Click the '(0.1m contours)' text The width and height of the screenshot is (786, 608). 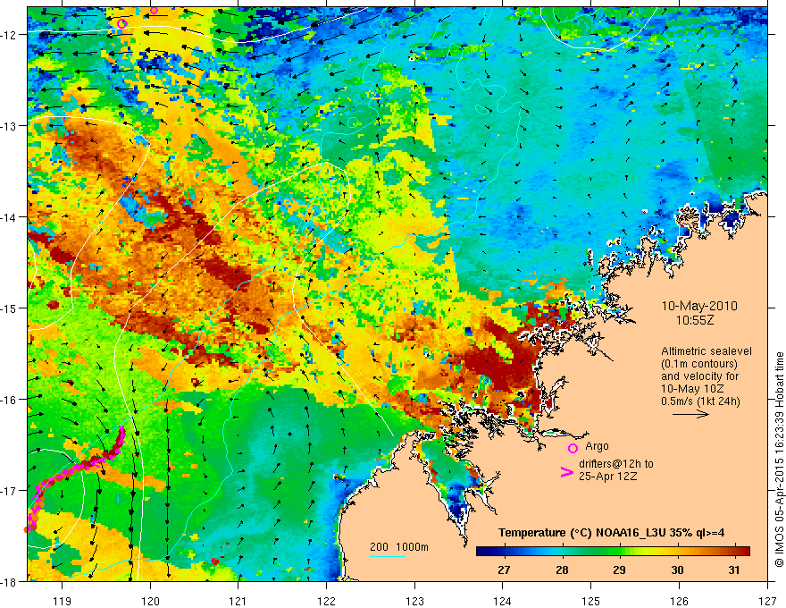(x=699, y=364)
